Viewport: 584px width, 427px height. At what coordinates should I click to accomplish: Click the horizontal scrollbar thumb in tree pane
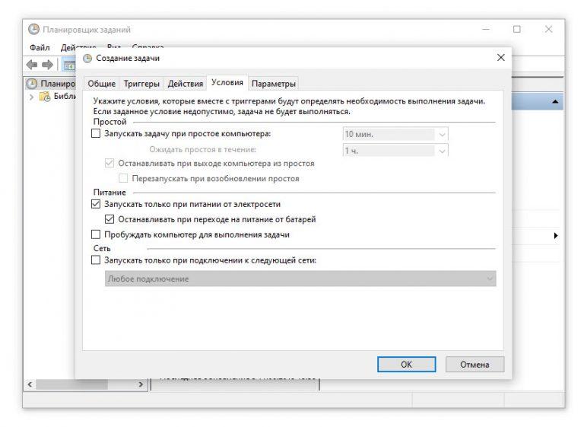[71, 384]
